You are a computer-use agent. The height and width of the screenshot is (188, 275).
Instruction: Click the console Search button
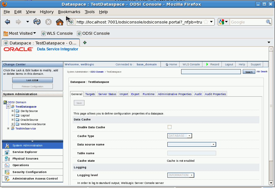(249, 72)
